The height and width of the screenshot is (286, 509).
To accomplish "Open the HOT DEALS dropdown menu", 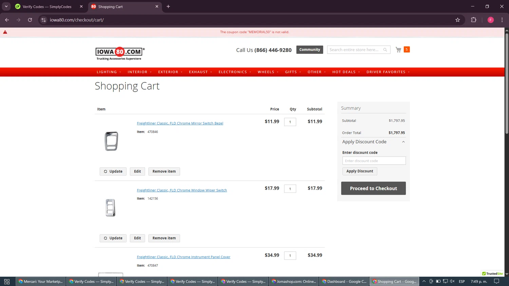I will [346, 72].
